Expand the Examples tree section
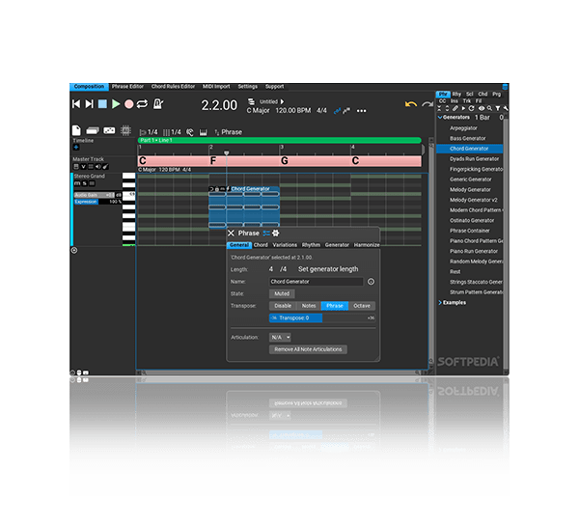This screenshot has height=524, width=579. [440, 303]
